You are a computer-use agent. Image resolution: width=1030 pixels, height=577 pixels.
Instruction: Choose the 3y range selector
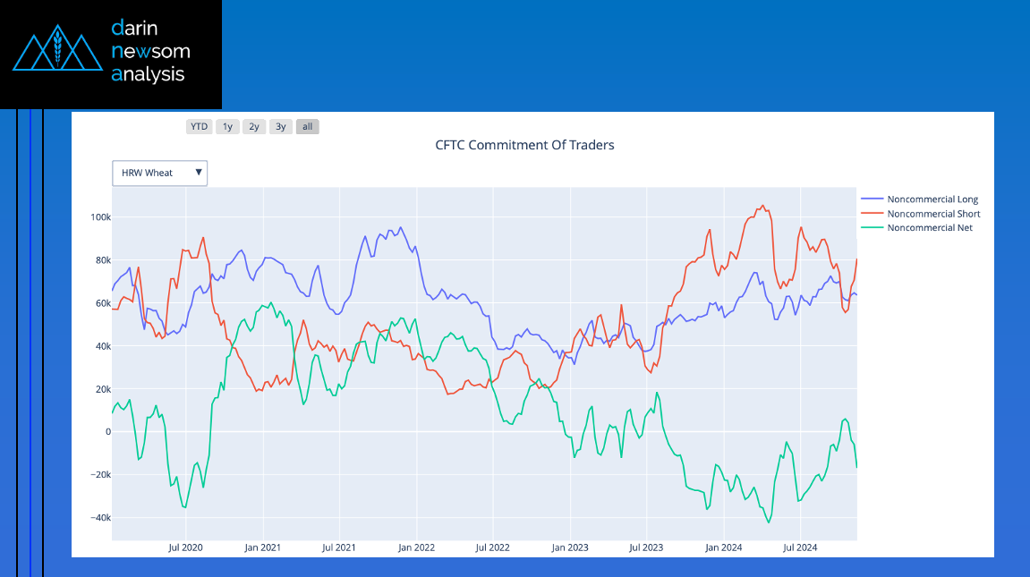click(x=281, y=126)
